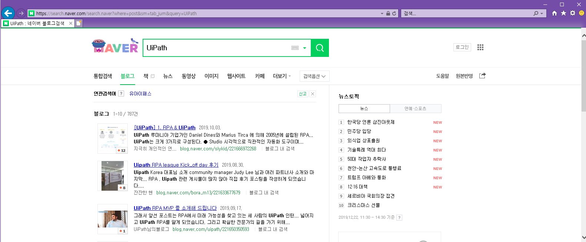Select the 연예·스포츠 tab in 뉴스토픽
This screenshot has width=586, height=242.
pos(416,109)
